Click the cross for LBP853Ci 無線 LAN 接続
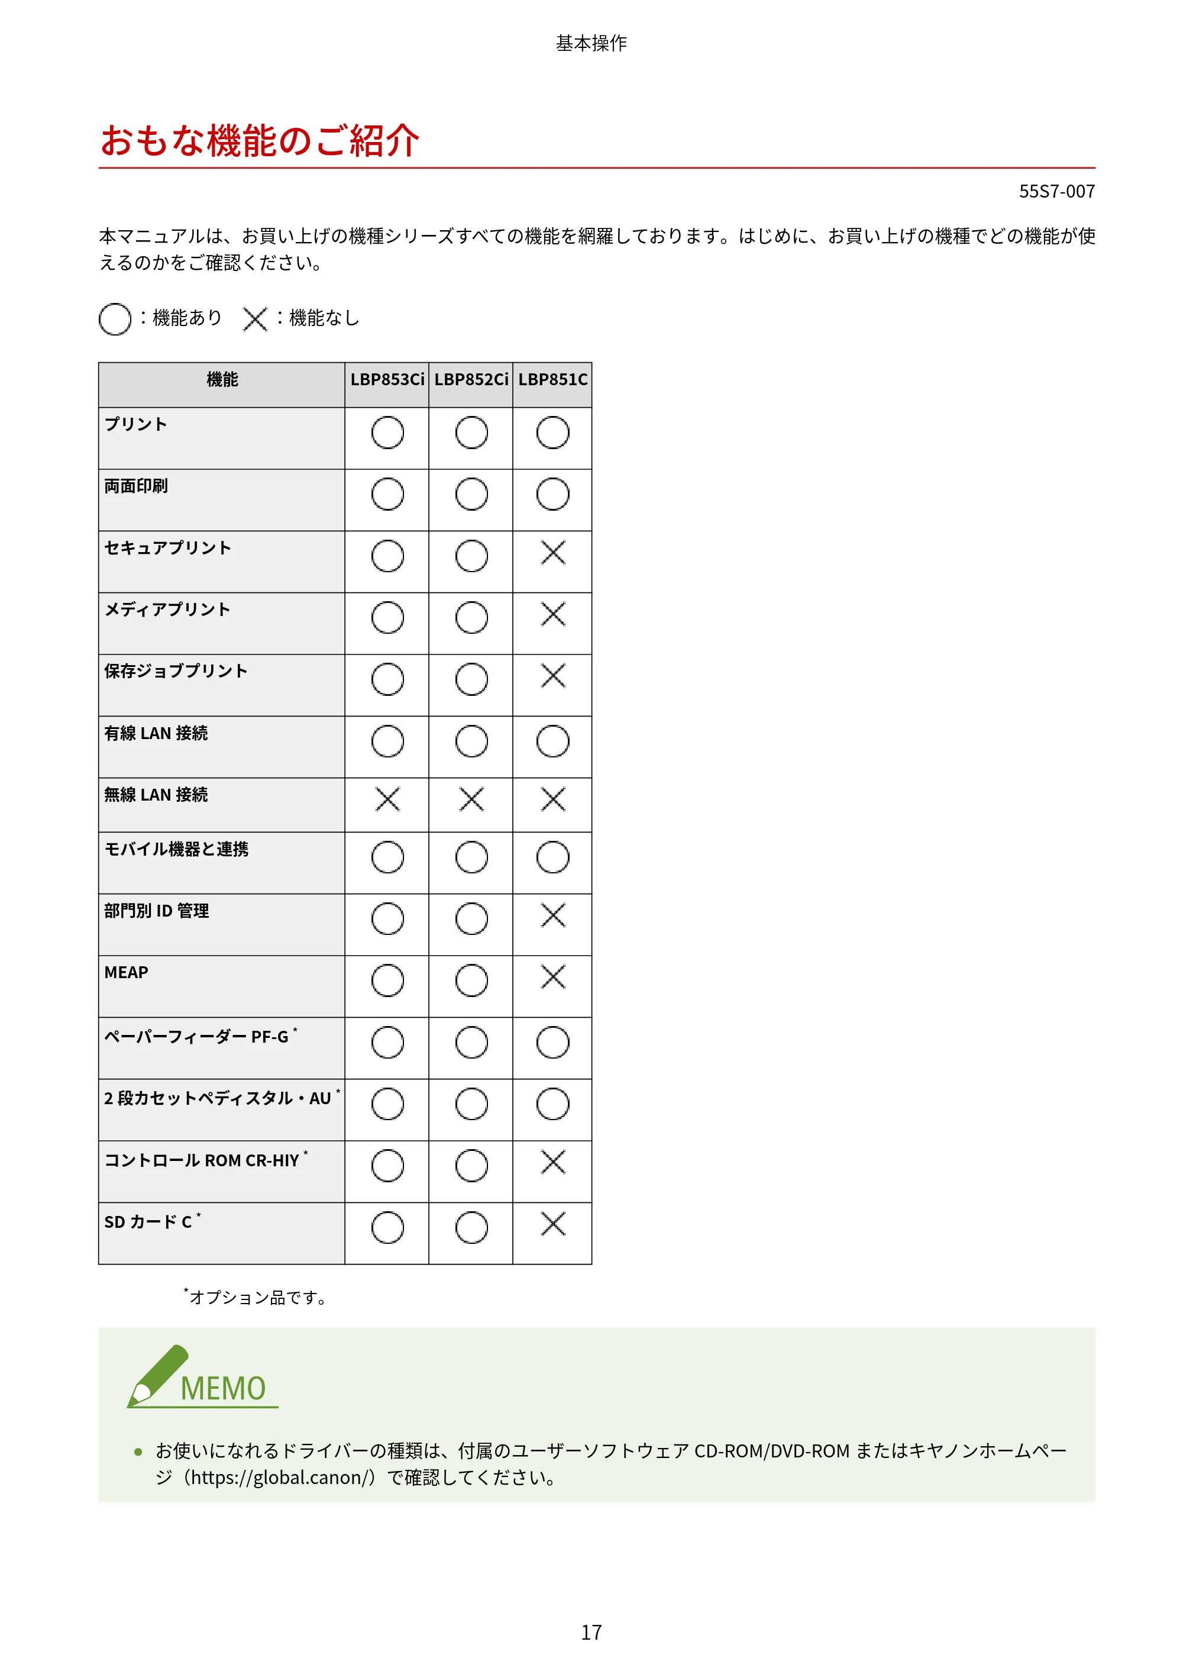The width and height of the screenshot is (1183, 1674). 388,799
